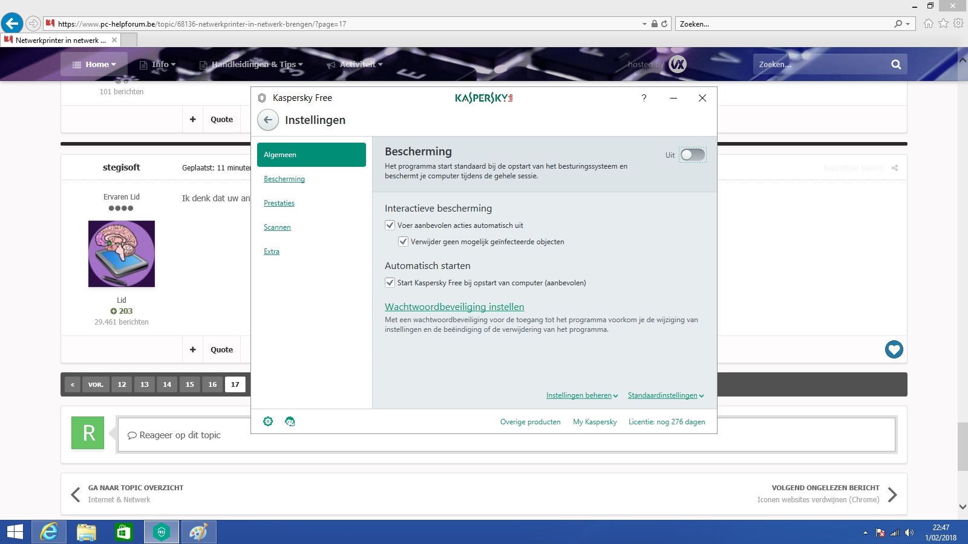Click the network signal tray icon
Viewport: 968px width, 544px height.
(x=895, y=533)
